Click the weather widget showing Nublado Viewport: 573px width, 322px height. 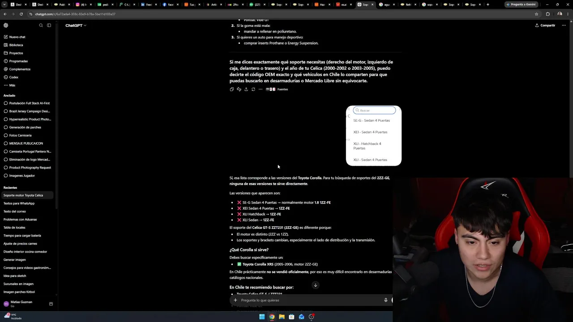(x=12, y=317)
